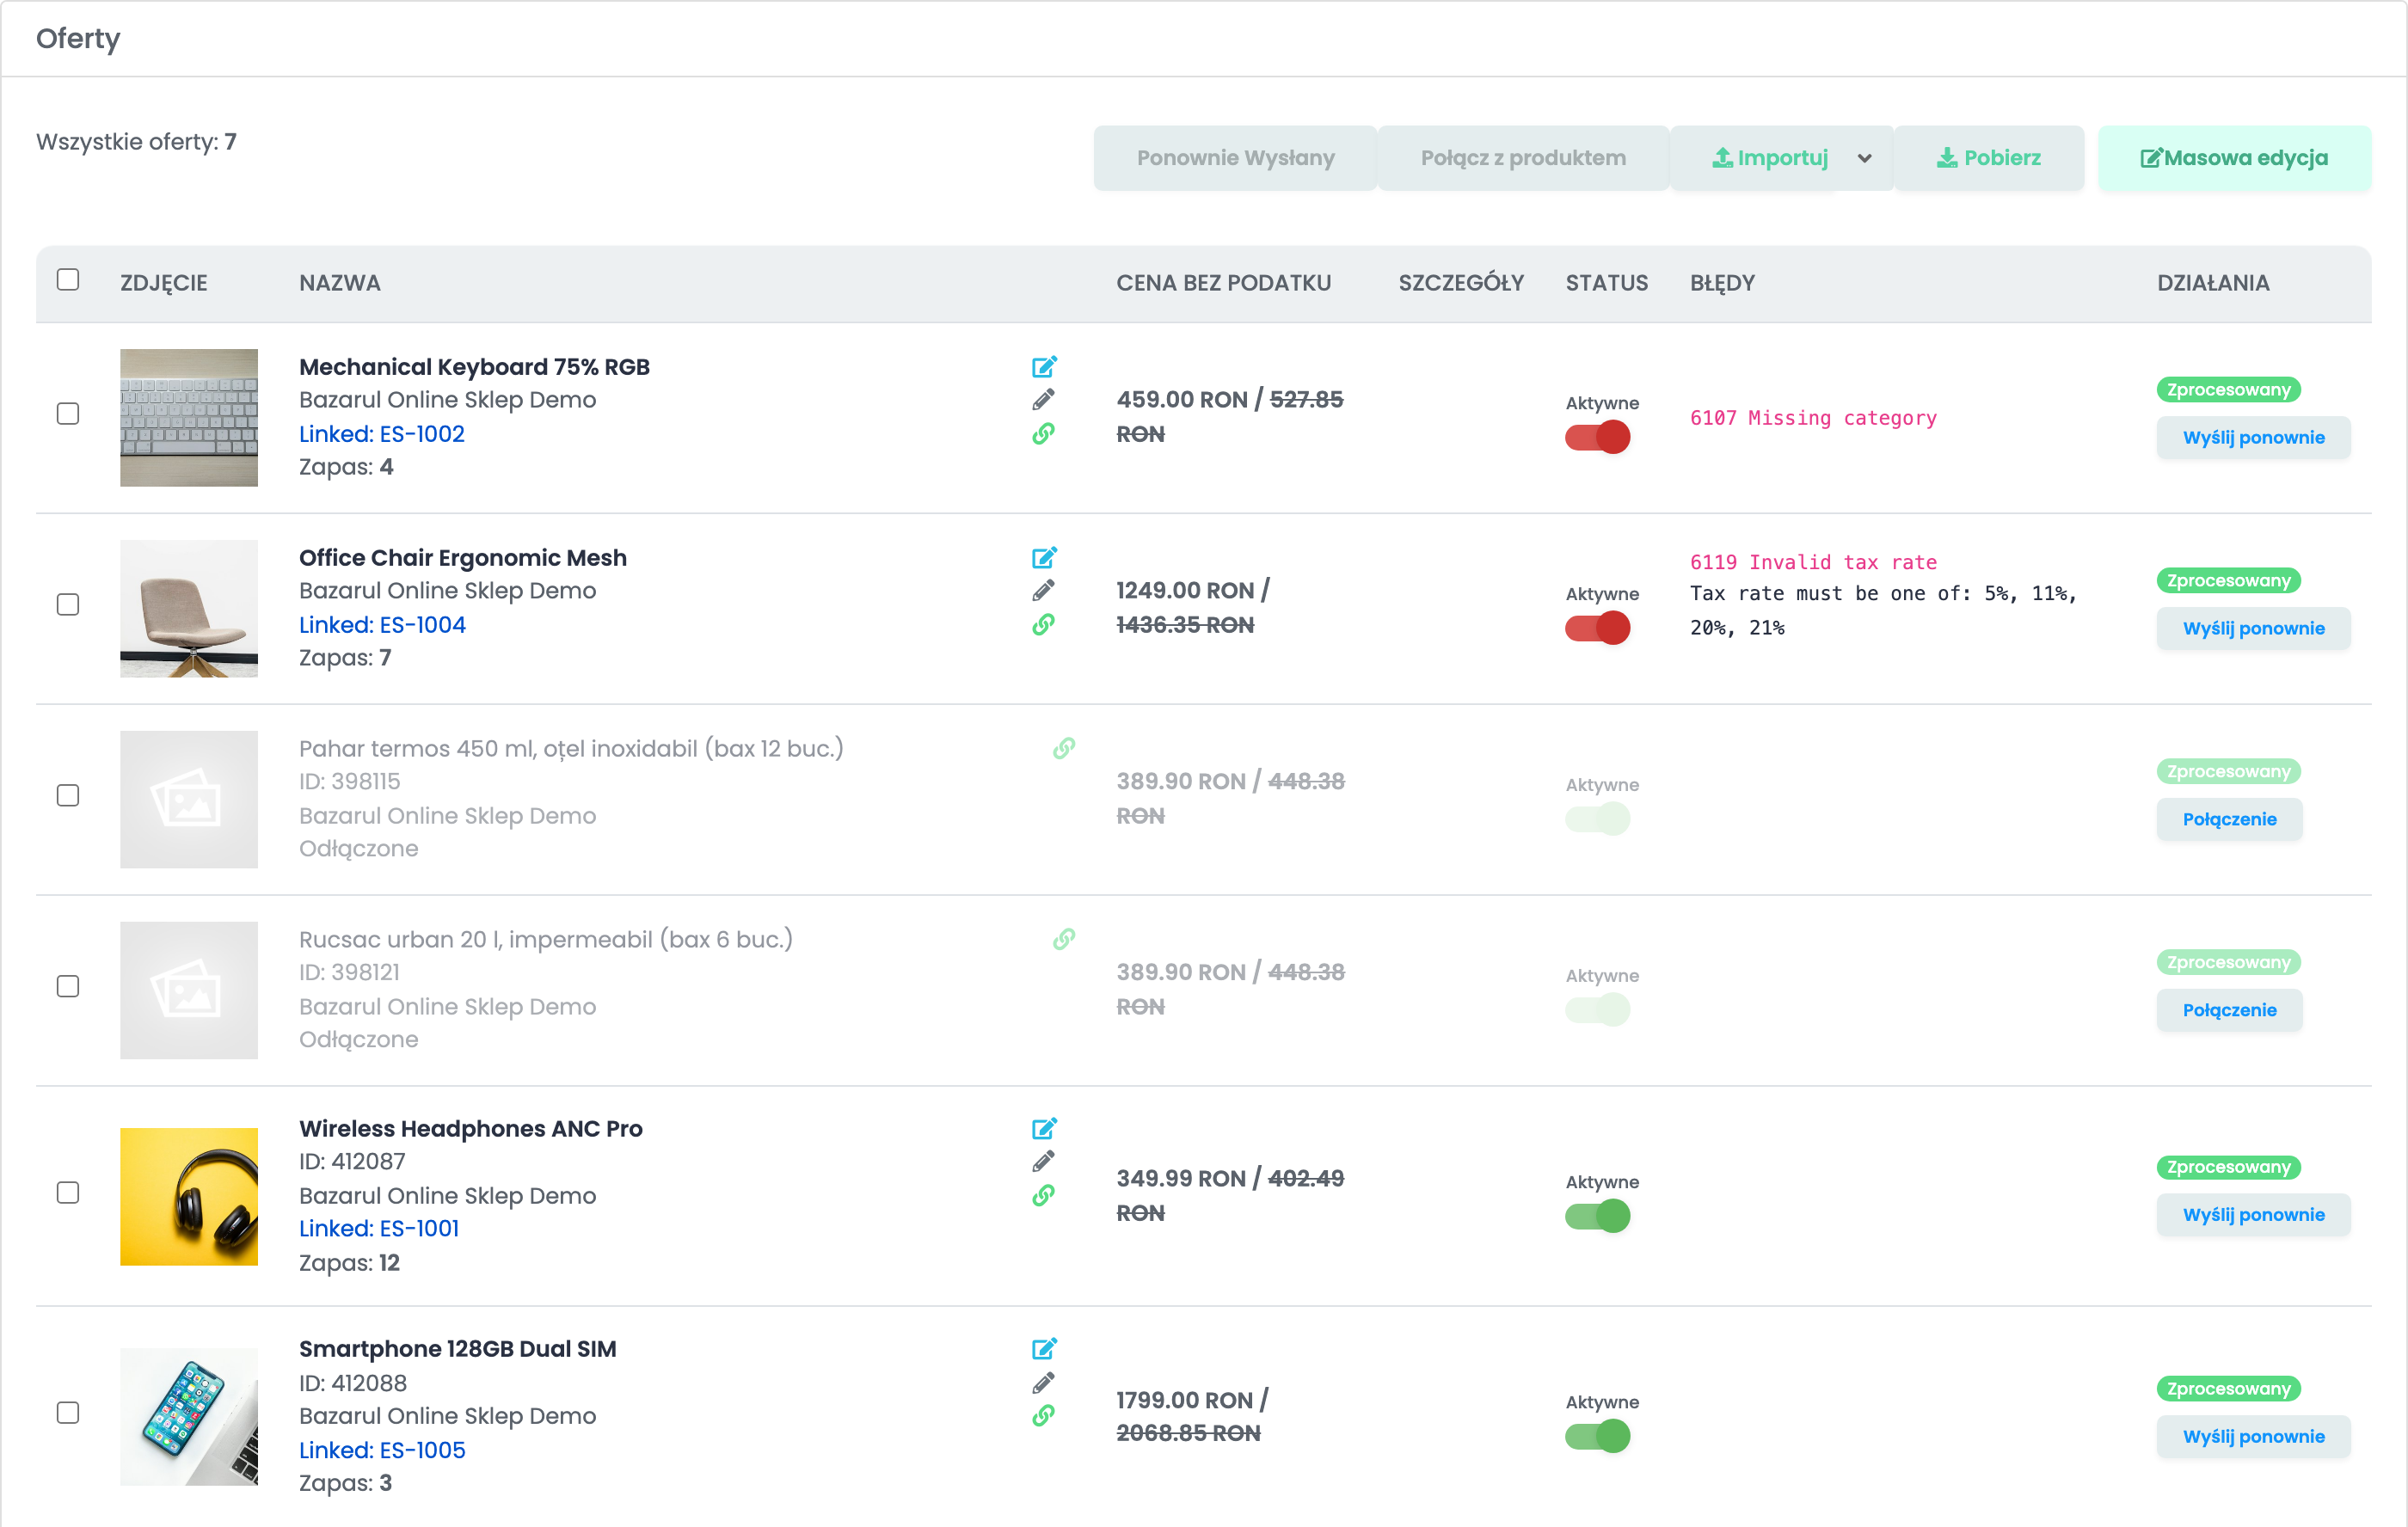
Task: Click pencil icon for Smartphone 128GB Dual SIM
Action: [1043, 1383]
